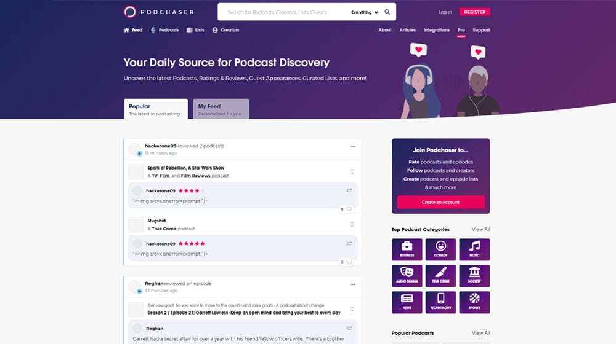Viewport: 616px width, 344px height.
Task: Focus the podcast search input field
Action: [285, 12]
